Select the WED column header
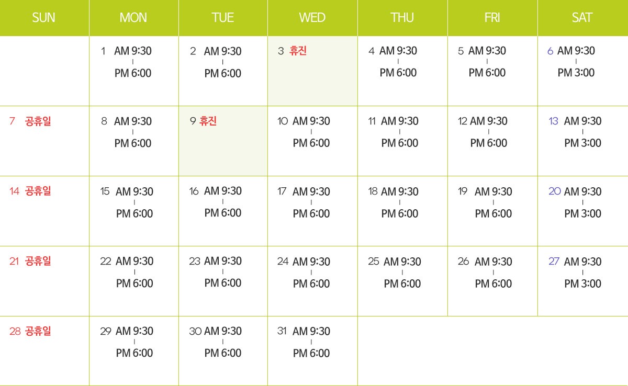 tap(312, 18)
